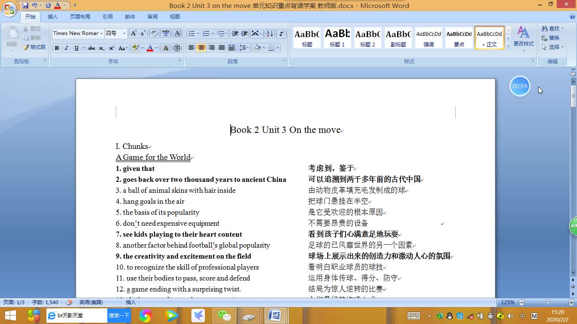The width and height of the screenshot is (577, 324).
Task: Apply subscript formatting
Action: pos(102,48)
